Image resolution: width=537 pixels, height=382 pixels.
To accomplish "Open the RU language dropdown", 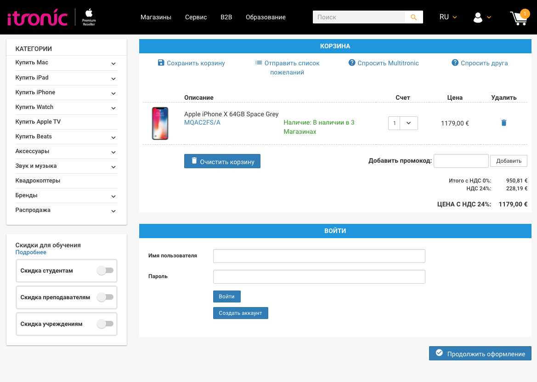I will (448, 17).
